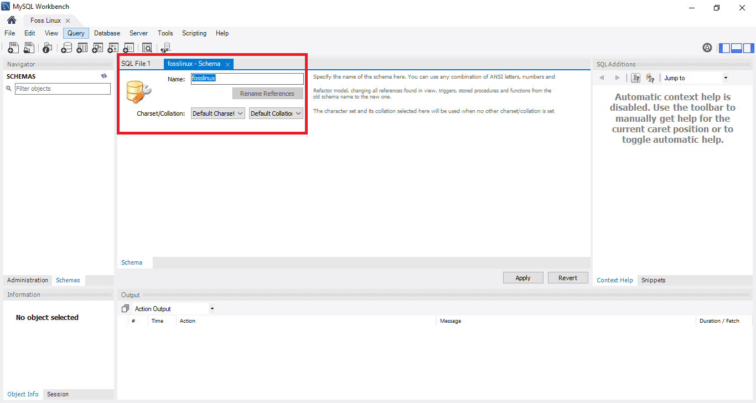
Task: Open the Database menu
Action: (x=107, y=33)
